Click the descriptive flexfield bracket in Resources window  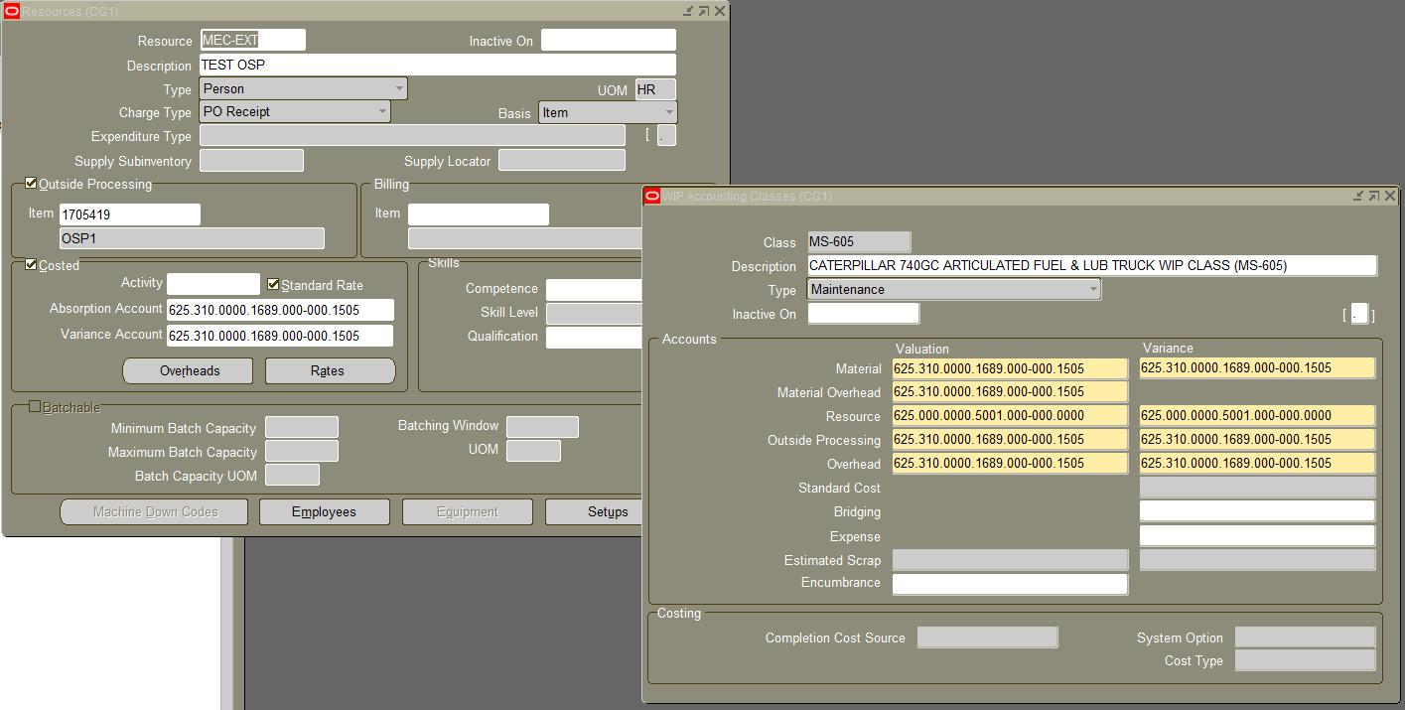point(666,135)
